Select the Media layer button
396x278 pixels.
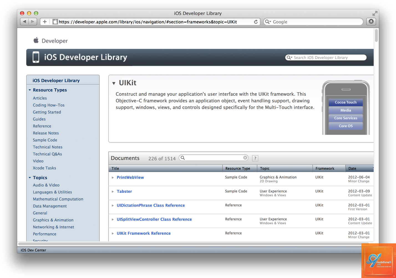(x=346, y=110)
